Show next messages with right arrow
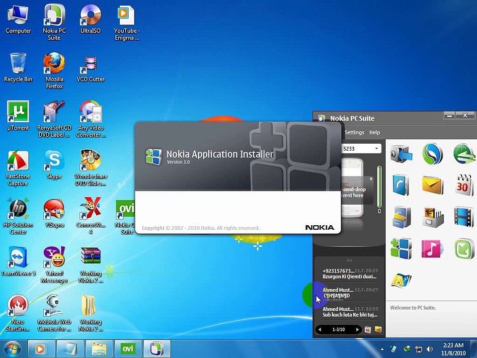The height and width of the screenshot is (358, 477). click(357, 329)
